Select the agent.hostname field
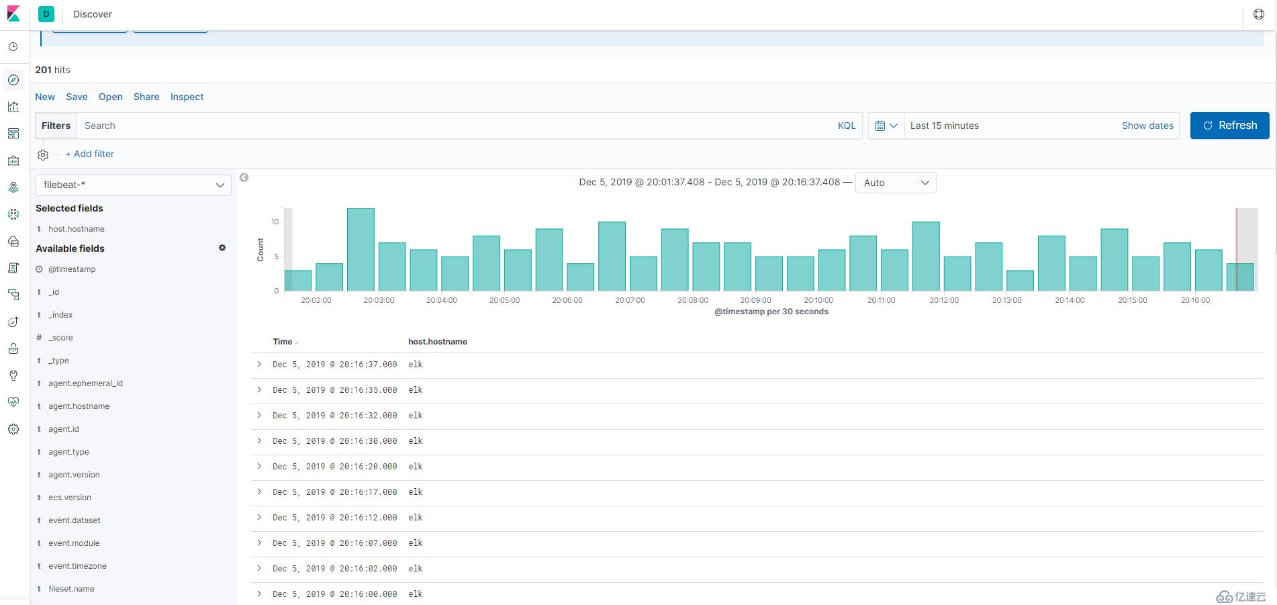1277x605 pixels. point(79,406)
